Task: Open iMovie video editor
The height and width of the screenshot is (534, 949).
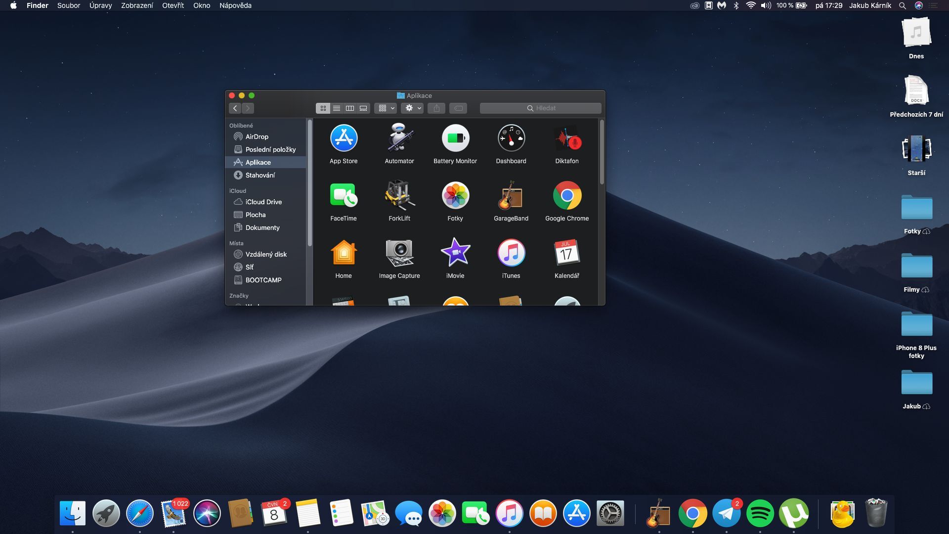Action: pos(455,253)
